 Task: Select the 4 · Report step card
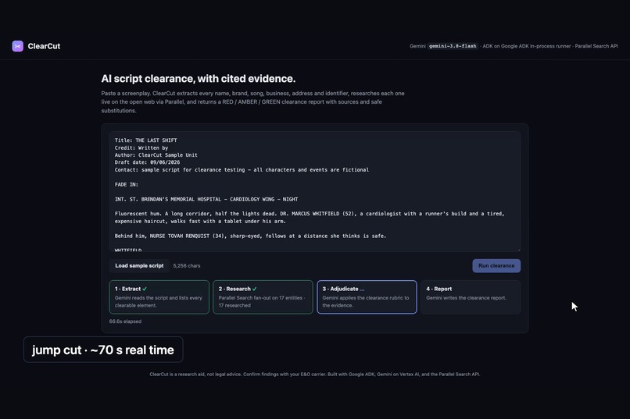471,297
